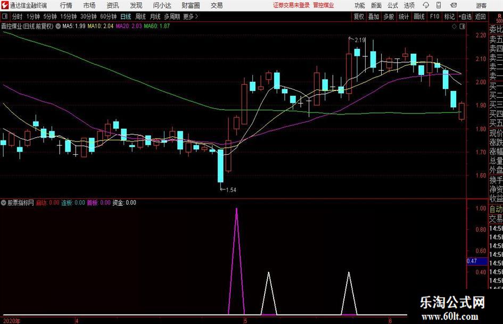The height and width of the screenshot is (324, 503).
Task: Switch to 15分钟 period
Action: [x=69, y=16]
